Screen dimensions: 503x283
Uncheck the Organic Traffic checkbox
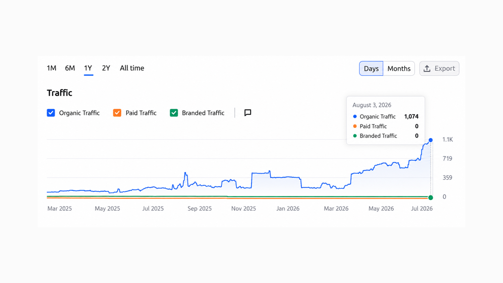click(x=51, y=113)
